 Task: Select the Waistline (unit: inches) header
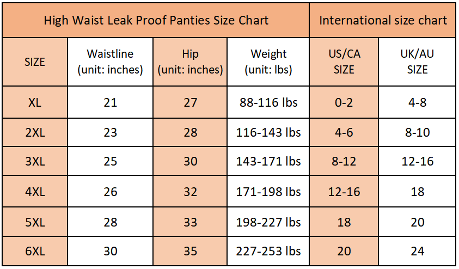110,62
